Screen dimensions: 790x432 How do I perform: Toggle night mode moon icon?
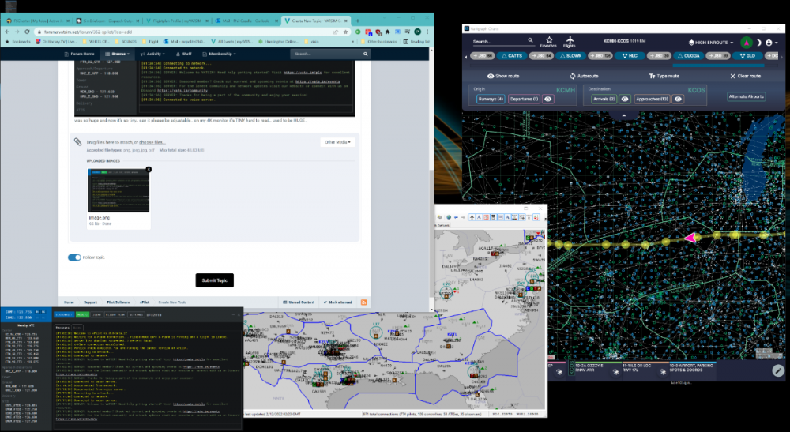coord(759,42)
